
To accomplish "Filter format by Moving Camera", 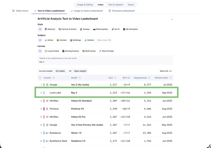I will pyautogui.click(x=71, y=51).
